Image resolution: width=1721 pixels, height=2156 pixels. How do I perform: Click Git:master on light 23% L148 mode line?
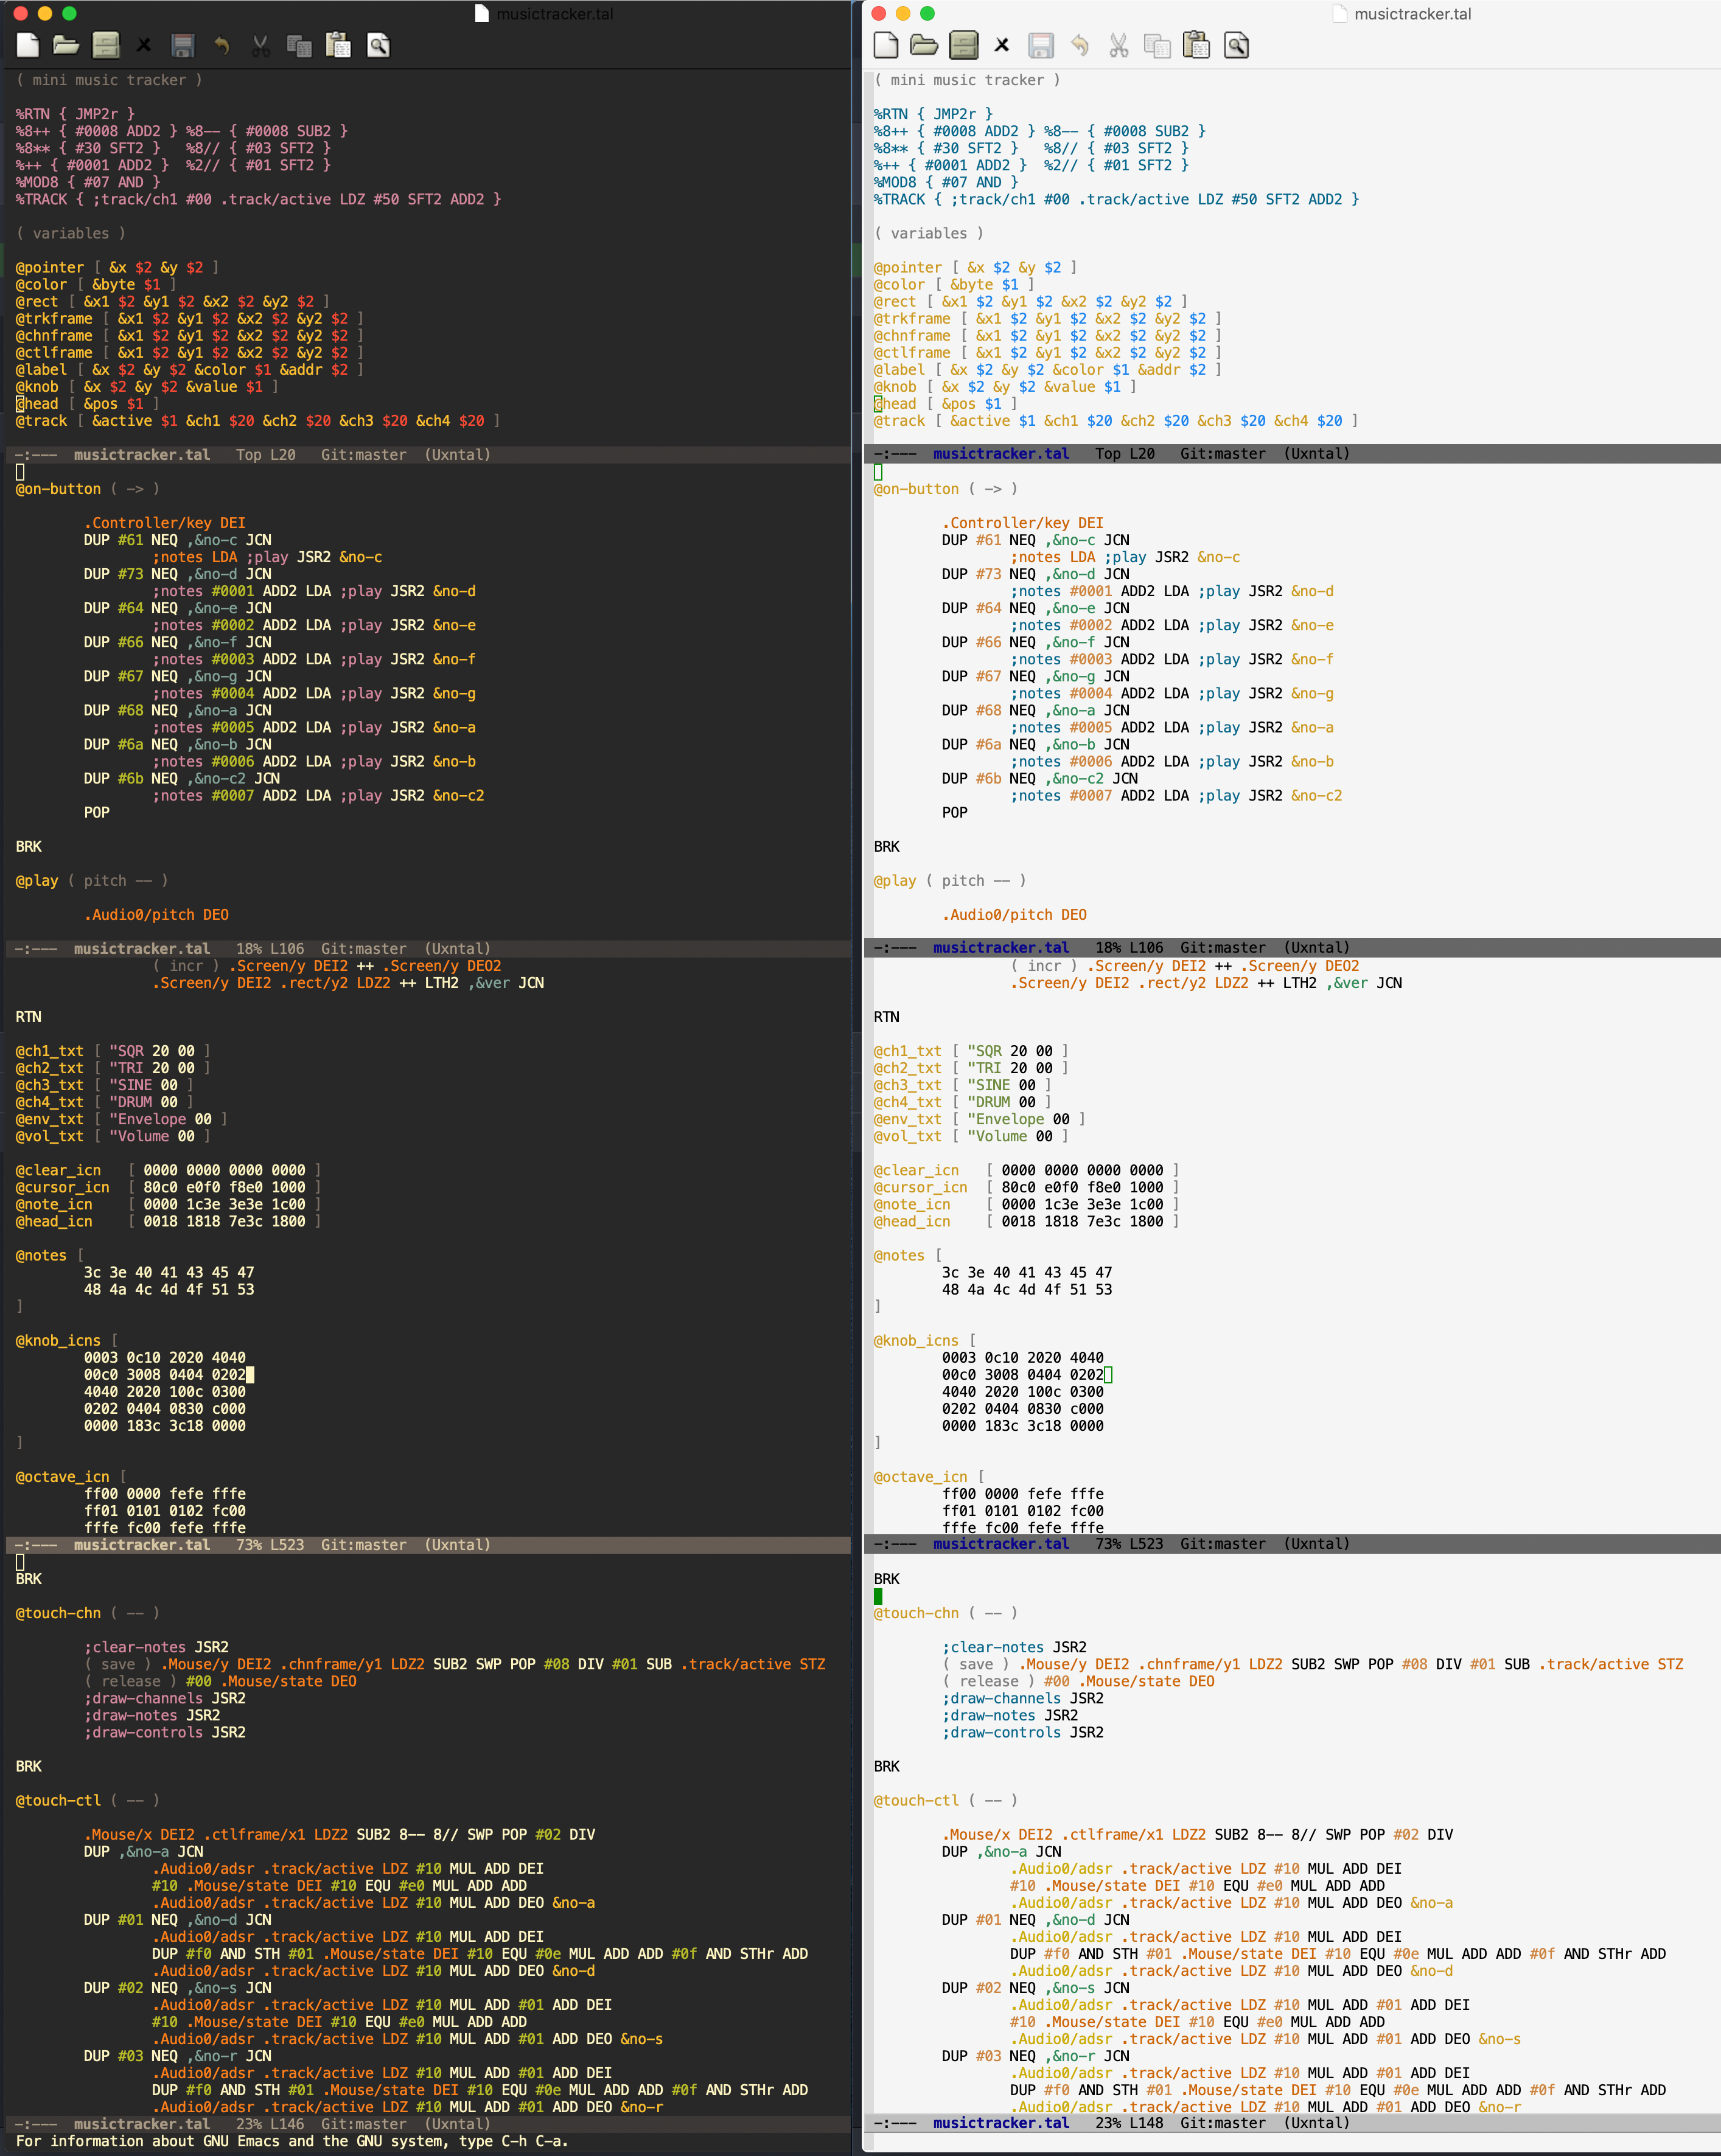coord(1223,2123)
